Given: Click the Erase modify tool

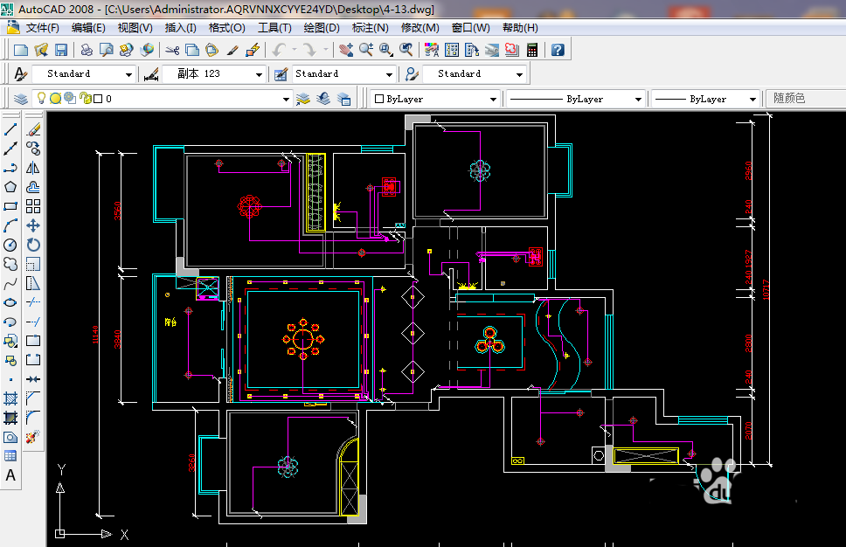Looking at the screenshot, I should [x=33, y=129].
